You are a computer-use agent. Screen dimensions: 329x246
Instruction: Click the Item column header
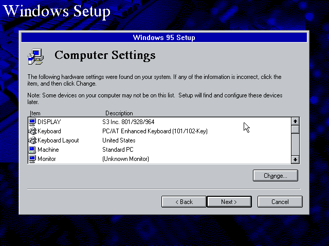[35, 113]
